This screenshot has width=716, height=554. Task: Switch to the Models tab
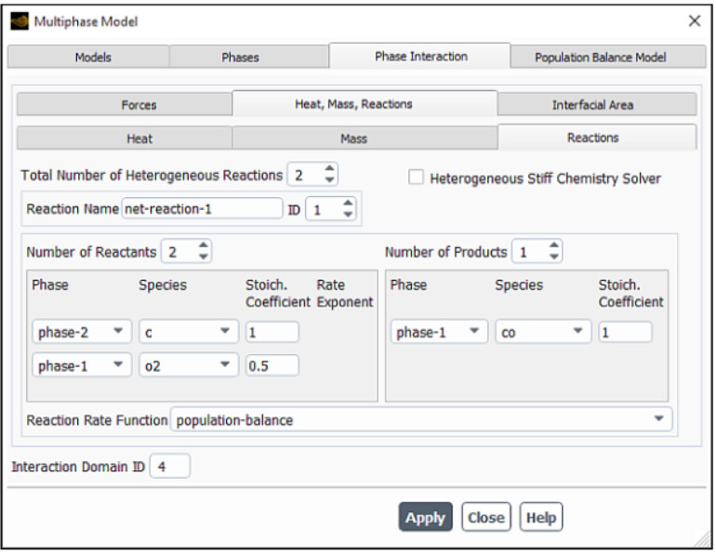(92, 58)
